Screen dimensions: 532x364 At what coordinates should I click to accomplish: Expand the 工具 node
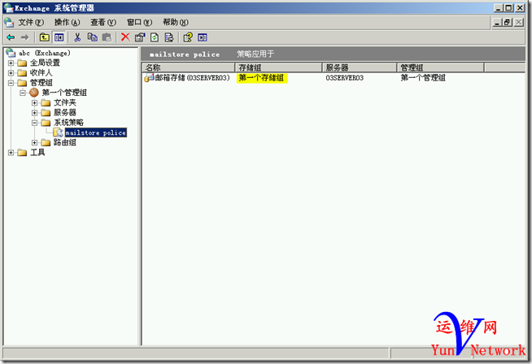[x=11, y=153]
